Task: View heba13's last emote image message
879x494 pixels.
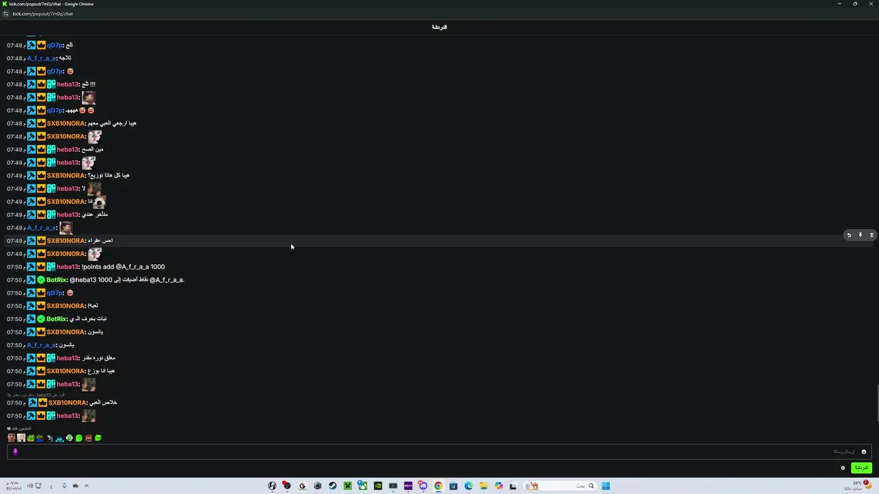Action: pos(89,416)
